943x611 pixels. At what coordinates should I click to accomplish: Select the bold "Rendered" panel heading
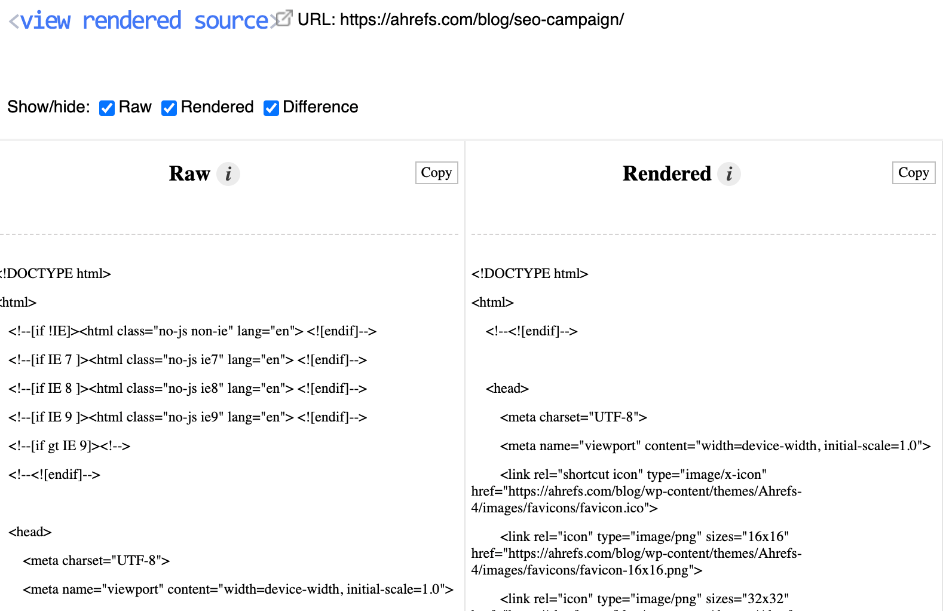point(666,173)
